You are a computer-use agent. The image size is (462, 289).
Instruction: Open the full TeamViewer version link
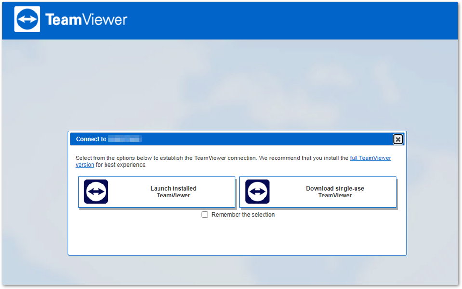pyautogui.click(x=370, y=158)
